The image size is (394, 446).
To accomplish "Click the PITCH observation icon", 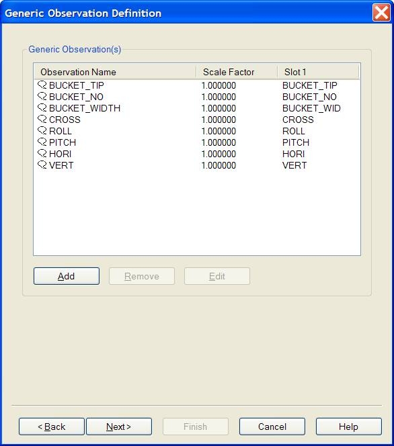I will [x=42, y=142].
